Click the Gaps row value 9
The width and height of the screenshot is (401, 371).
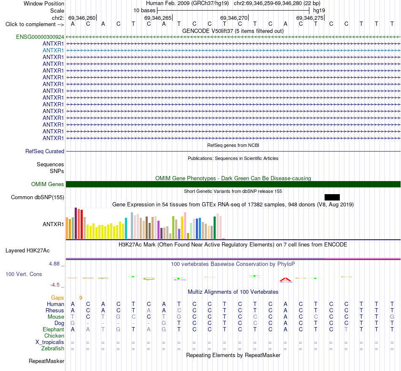point(81,298)
